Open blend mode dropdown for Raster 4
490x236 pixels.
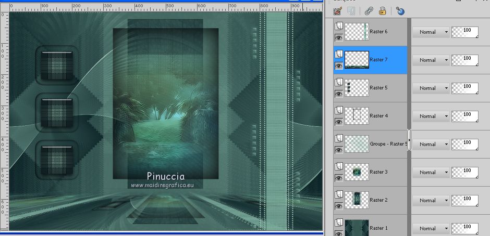[x=431, y=116]
